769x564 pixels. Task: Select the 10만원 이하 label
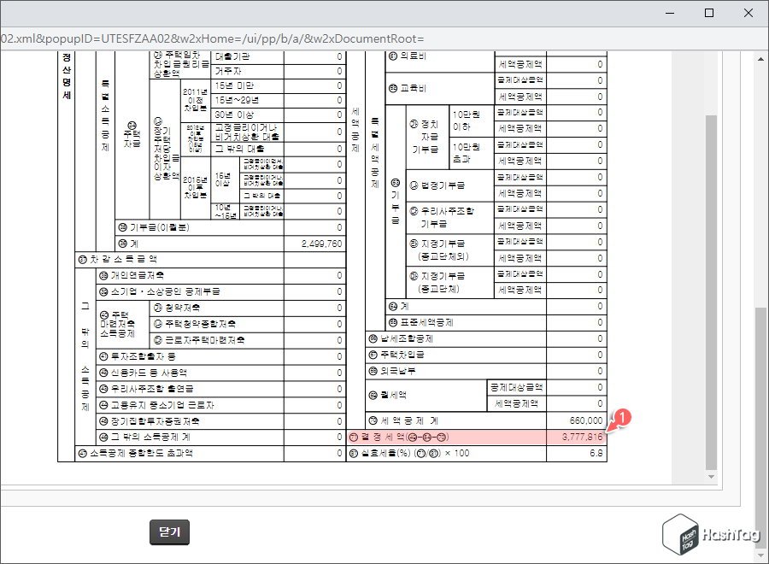(x=466, y=120)
